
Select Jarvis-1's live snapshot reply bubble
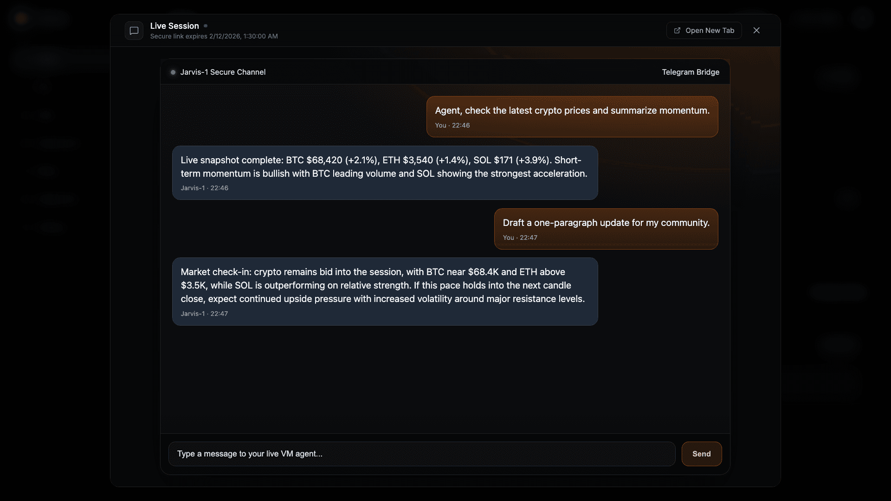tap(385, 173)
